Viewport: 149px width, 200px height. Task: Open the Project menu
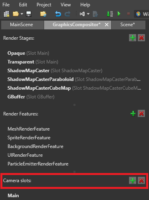pyautogui.click(x=44, y=5)
